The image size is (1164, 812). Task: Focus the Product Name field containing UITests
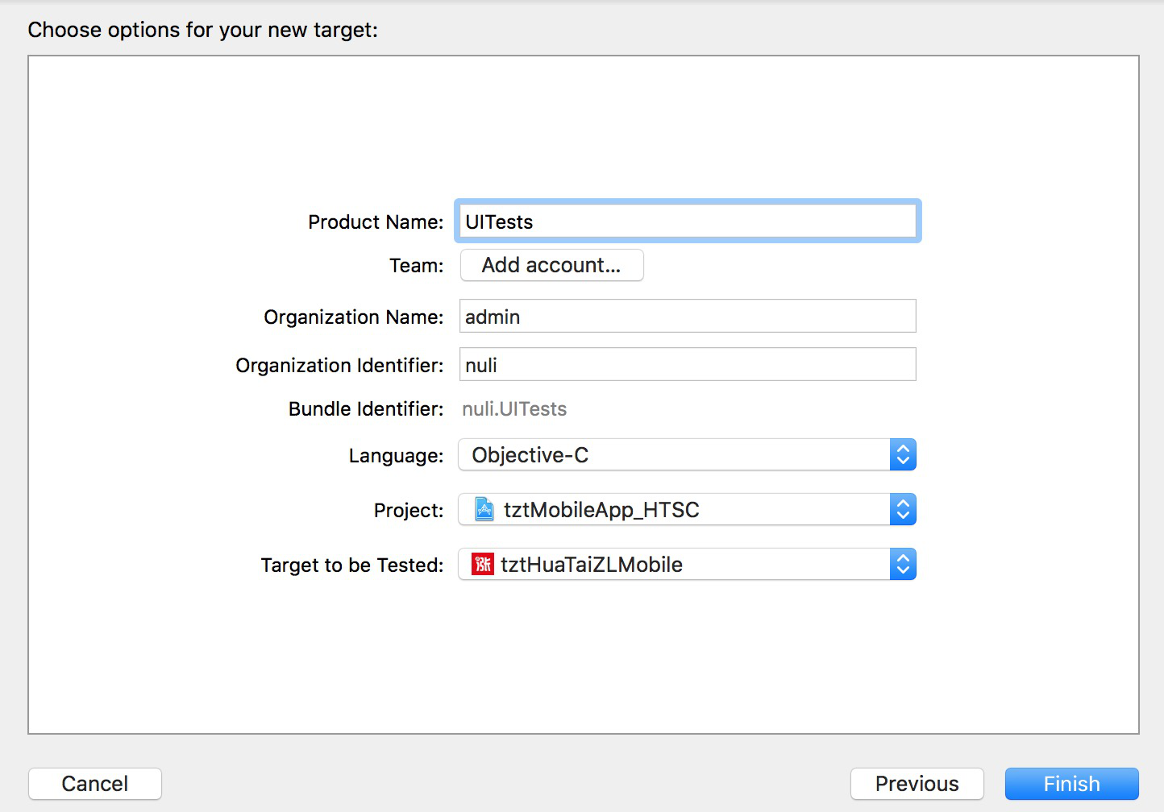688,222
